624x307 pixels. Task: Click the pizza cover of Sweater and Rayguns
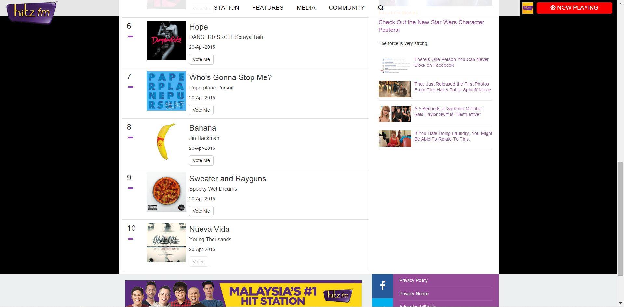[166, 192]
